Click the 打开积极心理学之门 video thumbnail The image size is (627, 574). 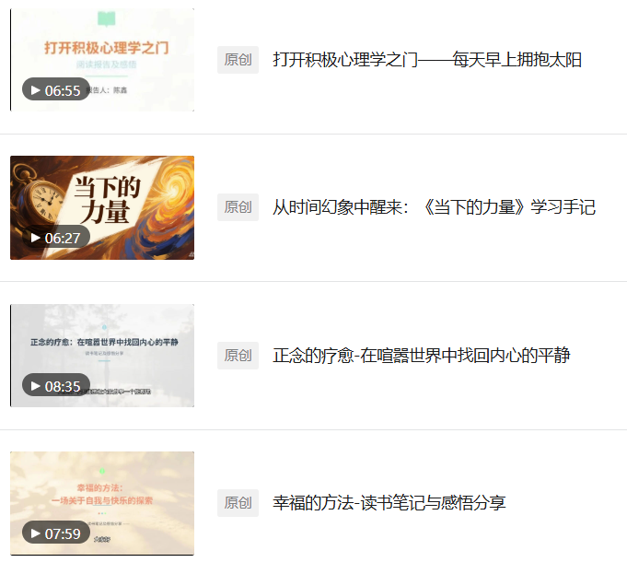(102, 60)
